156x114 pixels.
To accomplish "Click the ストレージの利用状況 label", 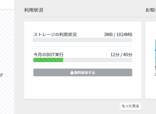I will (55, 35).
